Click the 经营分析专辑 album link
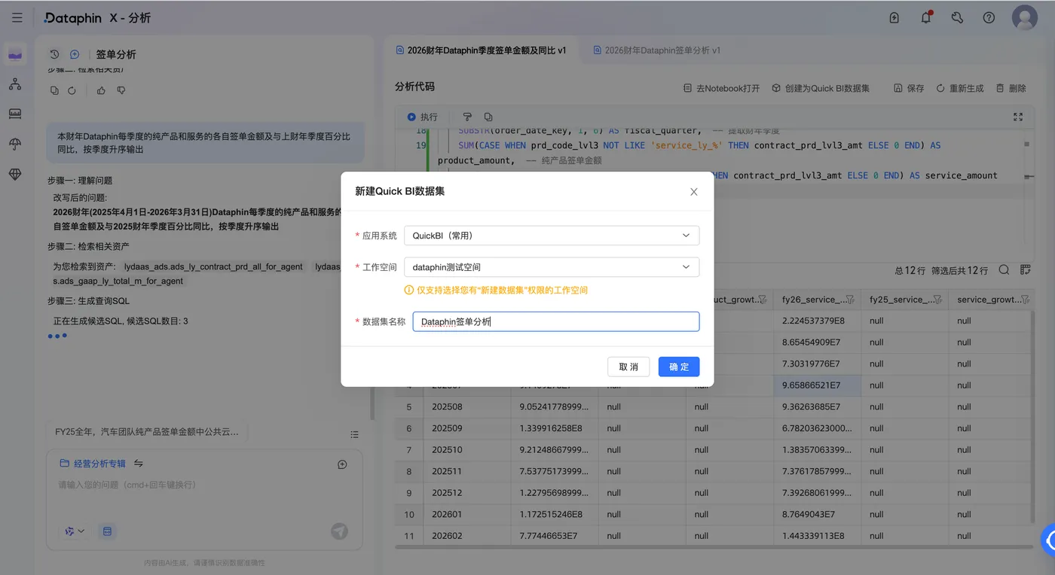Viewport: 1055px width, 575px height. (x=93, y=464)
